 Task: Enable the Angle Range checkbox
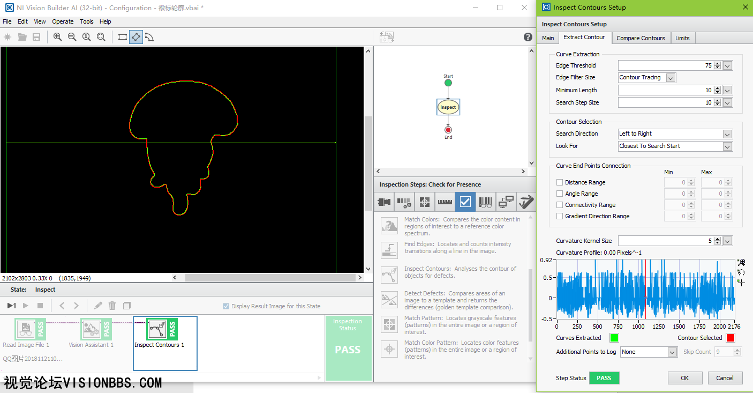click(560, 194)
